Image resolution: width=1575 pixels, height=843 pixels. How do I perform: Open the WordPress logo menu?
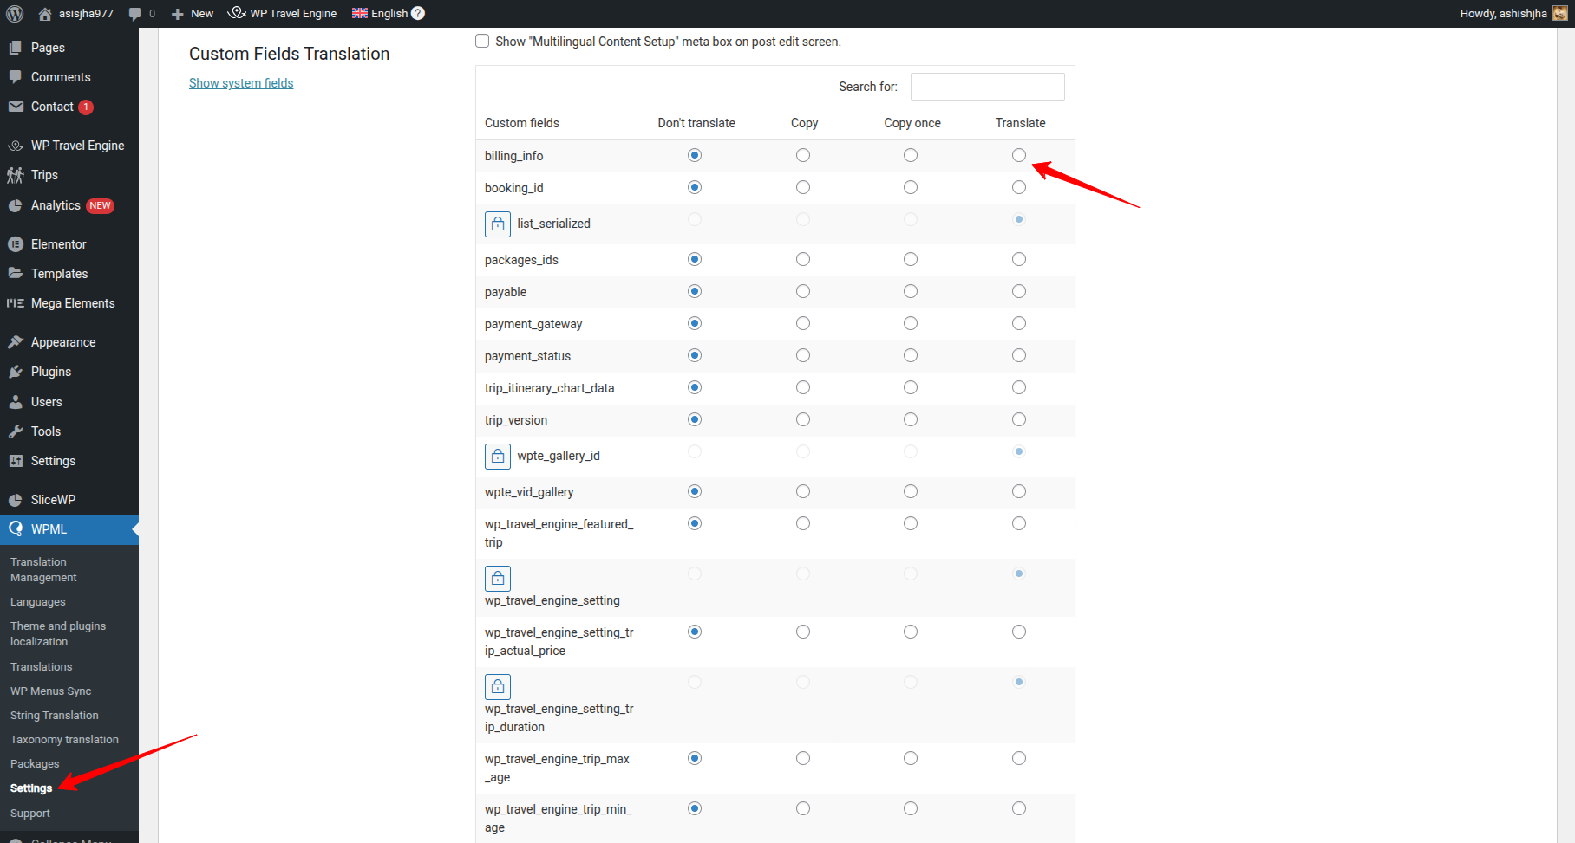coord(15,13)
